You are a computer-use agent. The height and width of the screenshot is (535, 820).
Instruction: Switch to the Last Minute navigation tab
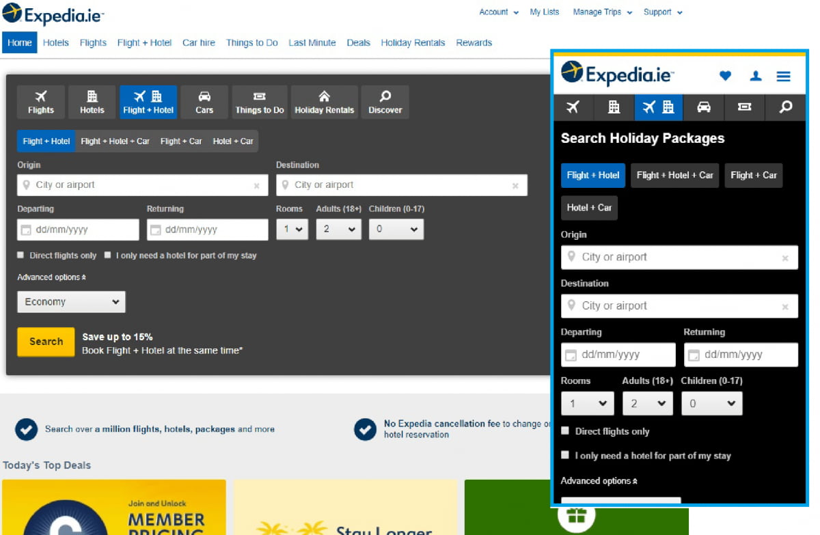click(312, 42)
